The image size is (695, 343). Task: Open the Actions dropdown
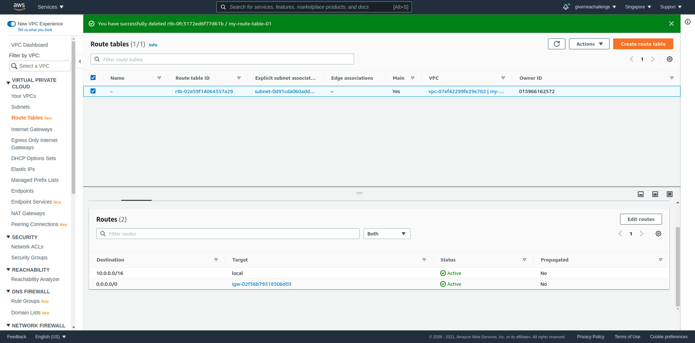point(589,44)
